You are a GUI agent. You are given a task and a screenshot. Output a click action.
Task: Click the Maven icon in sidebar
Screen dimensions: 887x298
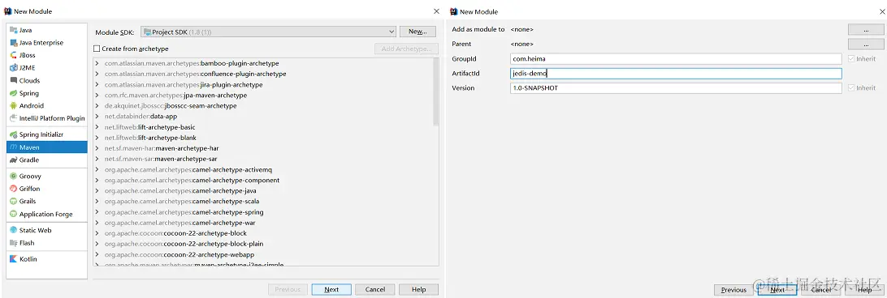[14, 147]
